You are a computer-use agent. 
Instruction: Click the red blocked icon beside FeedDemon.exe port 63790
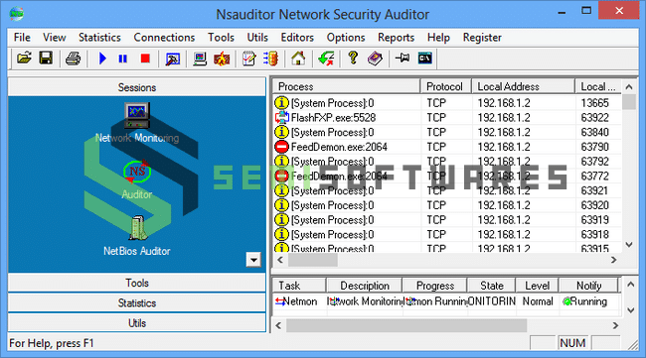pyautogui.click(x=281, y=147)
